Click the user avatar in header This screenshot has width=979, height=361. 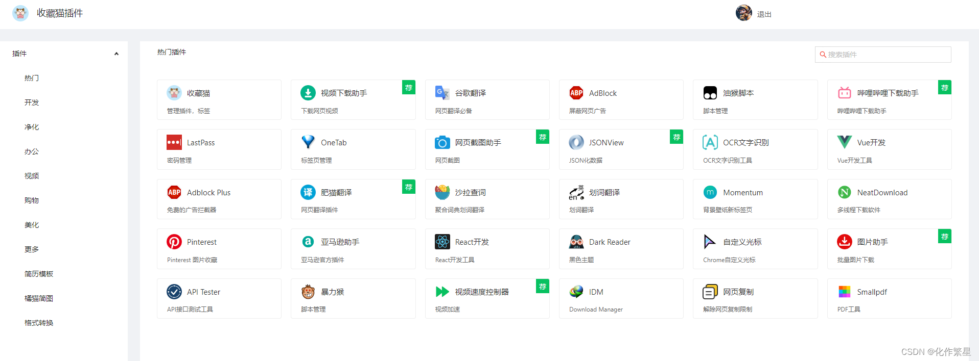click(x=743, y=13)
